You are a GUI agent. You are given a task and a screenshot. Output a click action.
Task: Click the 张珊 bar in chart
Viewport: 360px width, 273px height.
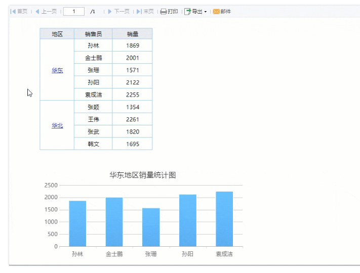pyautogui.click(x=151, y=227)
